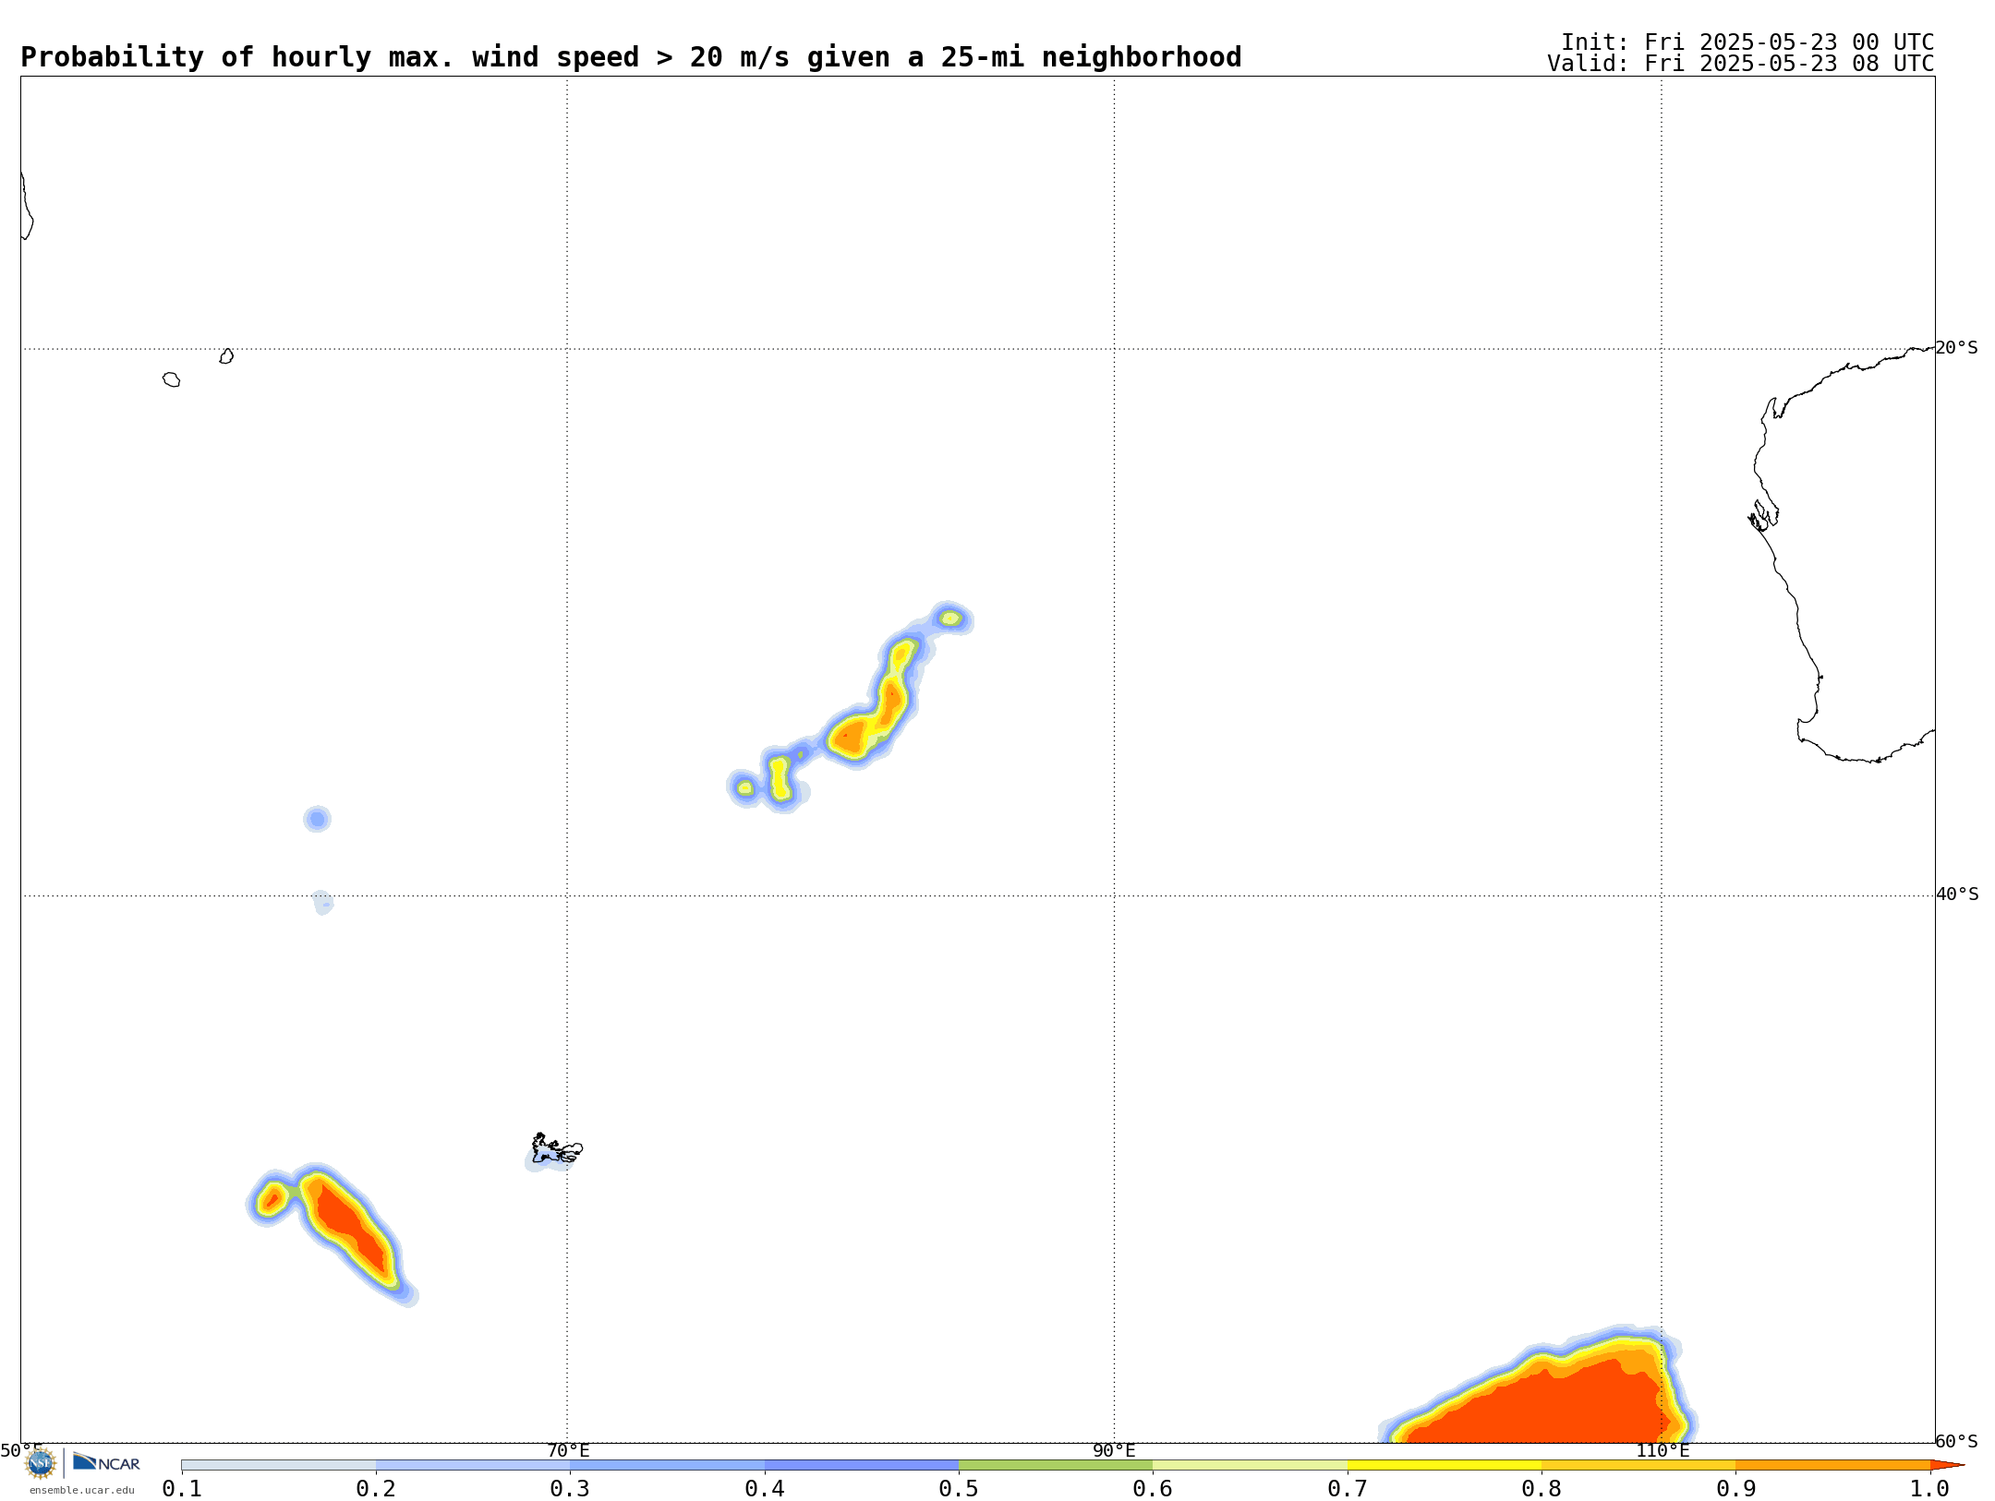This screenshot has width=1995, height=1501.
Task: Click the Valid: Fri 2025-05-23 08 UTC text
Action: tap(1741, 64)
